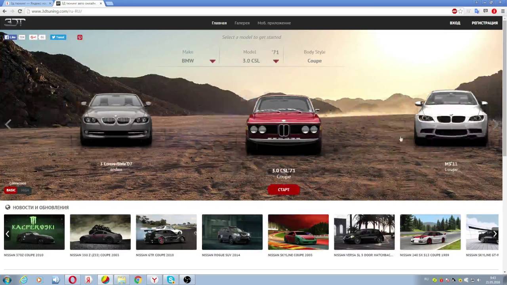Image resolution: width=507 pixels, height=285 pixels.
Task: Show the previous car in the carousel
Action: tap(8, 124)
